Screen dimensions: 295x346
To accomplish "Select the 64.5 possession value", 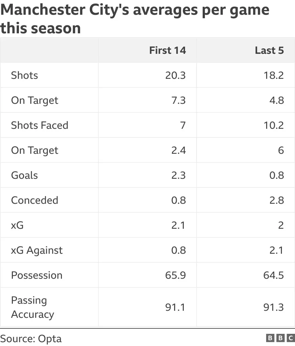I will point(274,275).
